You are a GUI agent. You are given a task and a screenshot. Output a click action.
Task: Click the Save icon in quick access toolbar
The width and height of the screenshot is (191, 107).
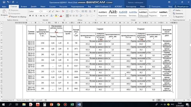[4, 2]
